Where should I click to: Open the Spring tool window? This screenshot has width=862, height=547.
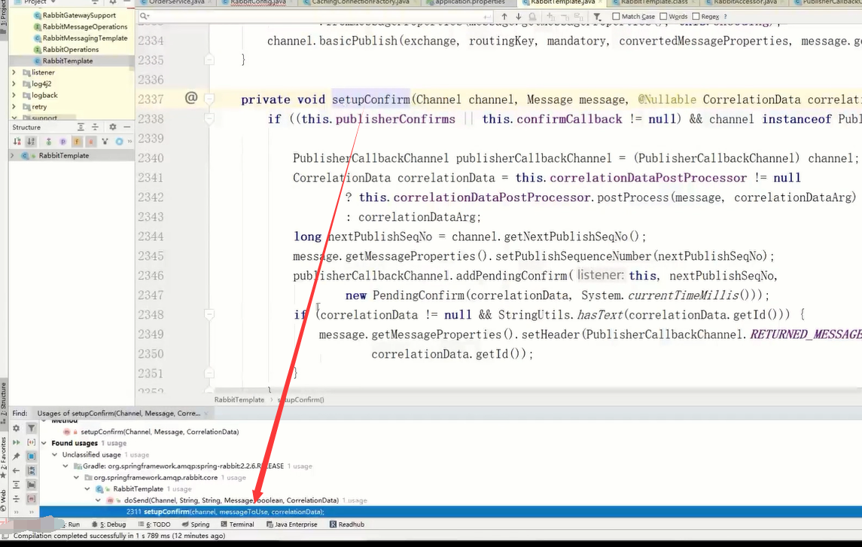pos(196,524)
